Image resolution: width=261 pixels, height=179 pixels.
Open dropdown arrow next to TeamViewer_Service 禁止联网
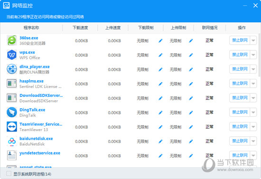pyautogui.click(x=253, y=127)
